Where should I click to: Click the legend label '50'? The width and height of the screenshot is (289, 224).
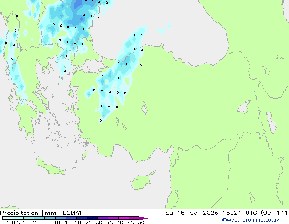(141, 222)
